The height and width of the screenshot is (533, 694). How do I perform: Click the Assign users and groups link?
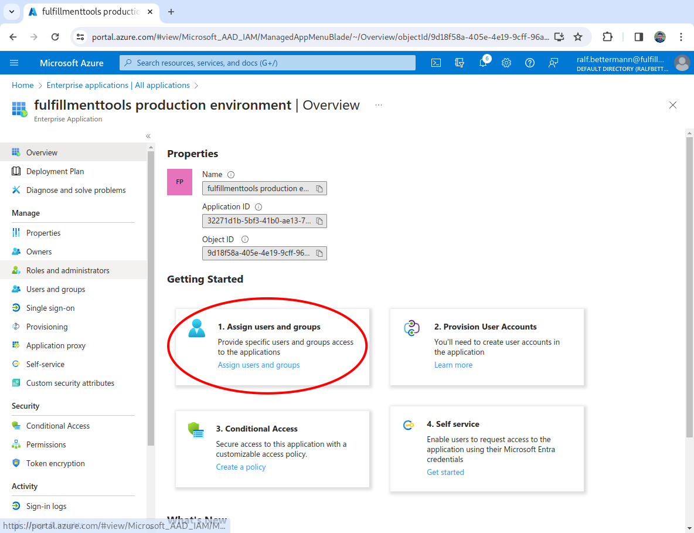click(x=258, y=365)
